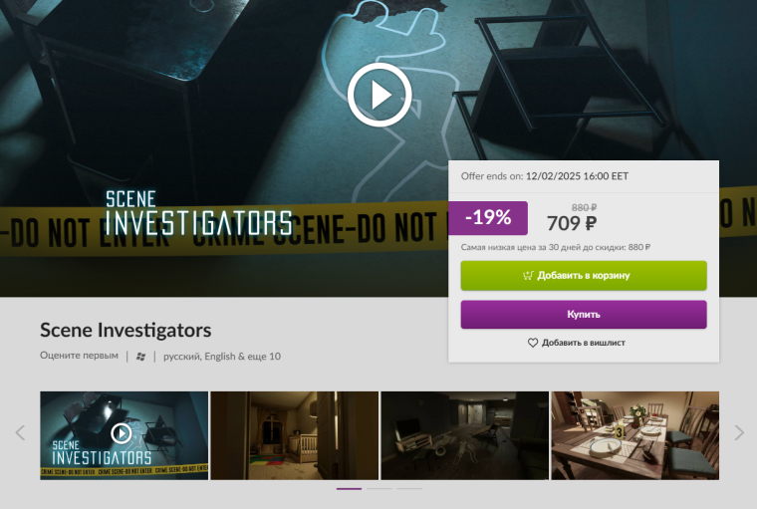Open the nursery room screenshot thumbnail

point(295,435)
